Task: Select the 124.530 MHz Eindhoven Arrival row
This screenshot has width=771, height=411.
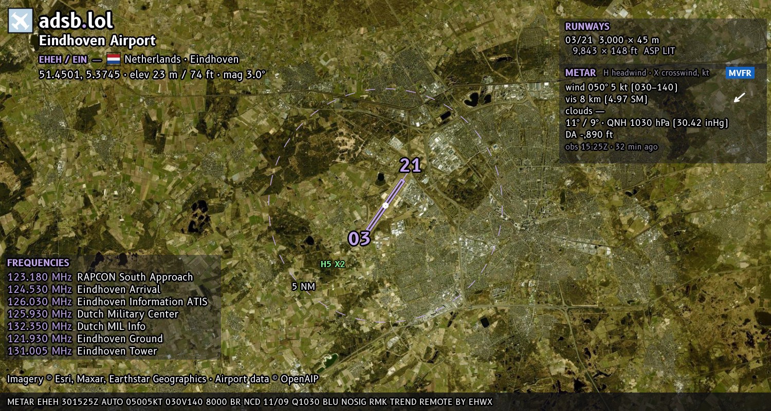Action: coord(84,290)
